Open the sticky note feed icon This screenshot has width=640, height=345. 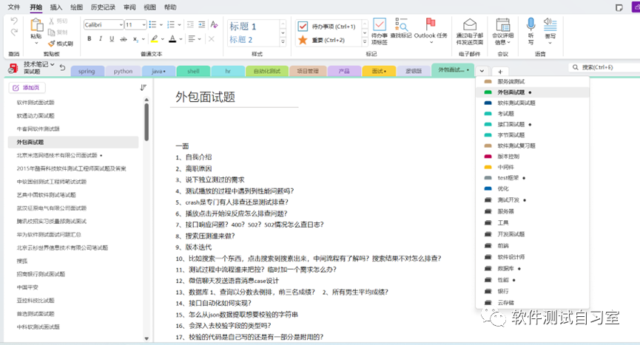(x=619, y=7)
